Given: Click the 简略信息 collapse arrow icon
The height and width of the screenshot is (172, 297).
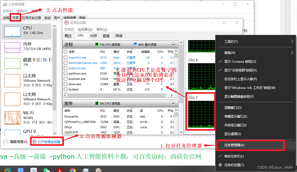Looking at the screenshot, I should 6,142.
